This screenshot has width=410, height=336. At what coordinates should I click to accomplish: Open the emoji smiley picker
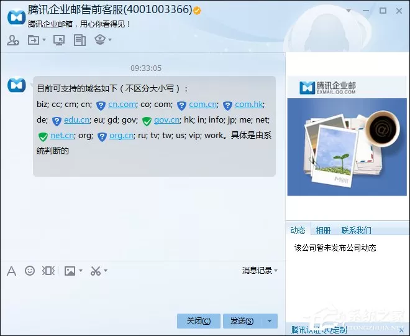tap(30, 271)
